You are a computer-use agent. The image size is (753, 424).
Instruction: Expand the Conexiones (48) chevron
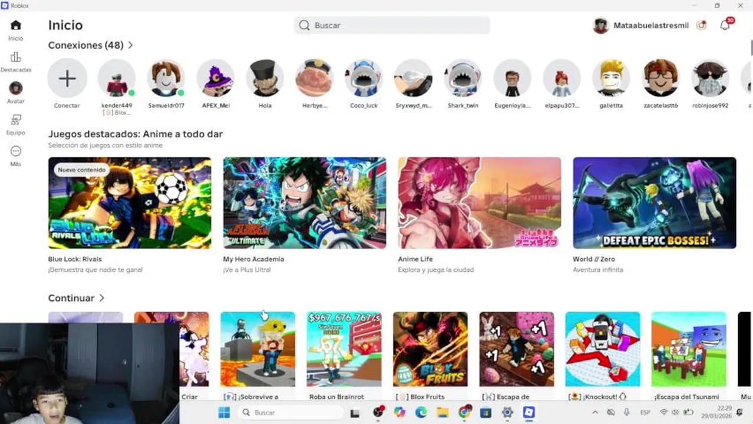coord(130,45)
